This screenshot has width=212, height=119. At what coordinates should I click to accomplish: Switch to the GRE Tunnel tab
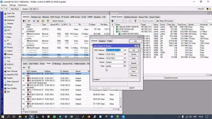[75, 17]
